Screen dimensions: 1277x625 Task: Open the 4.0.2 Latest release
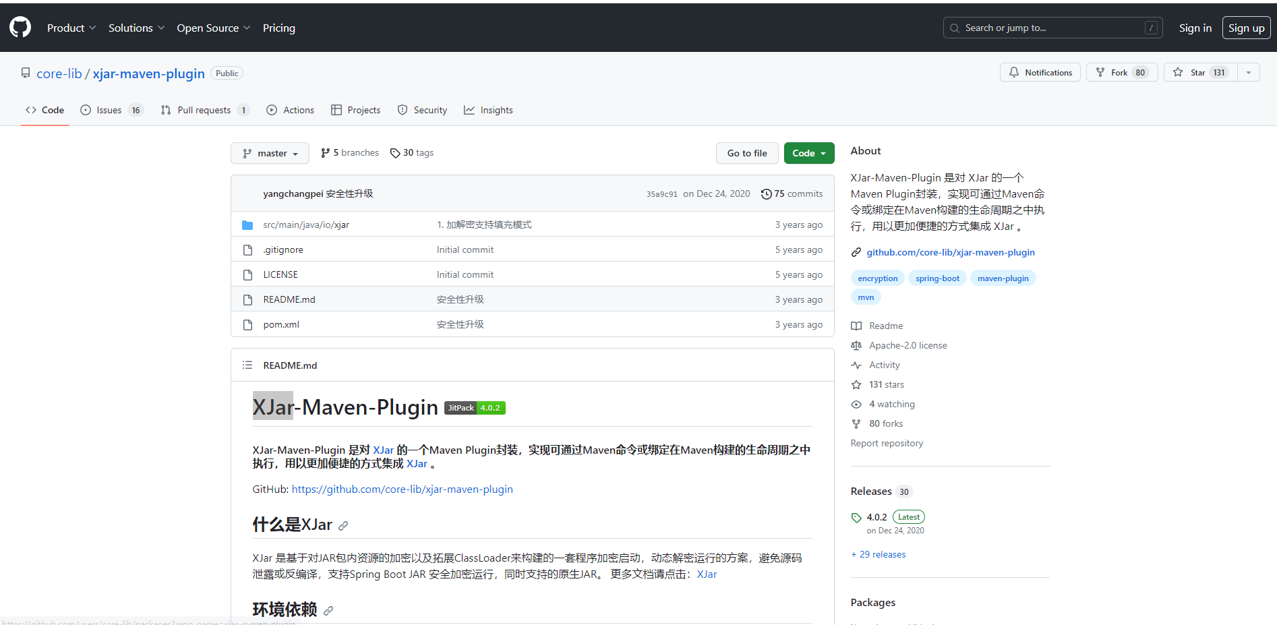click(888, 523)
